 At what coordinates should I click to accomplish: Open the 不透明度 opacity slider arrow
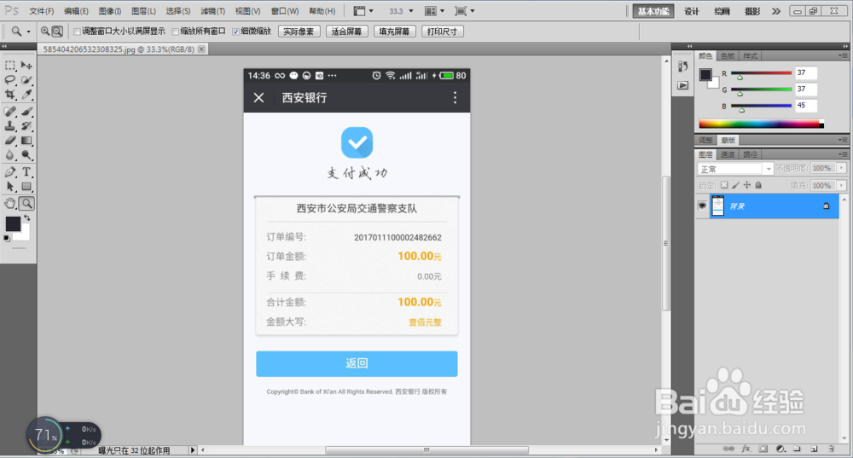pyautogui.click(x=841, y=168)
